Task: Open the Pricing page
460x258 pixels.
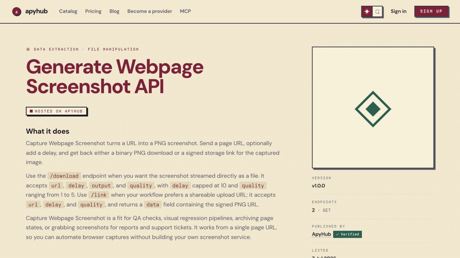Action: tap(93, 11)
